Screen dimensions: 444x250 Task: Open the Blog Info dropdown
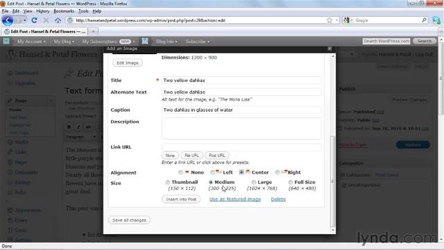click(166, 42)
